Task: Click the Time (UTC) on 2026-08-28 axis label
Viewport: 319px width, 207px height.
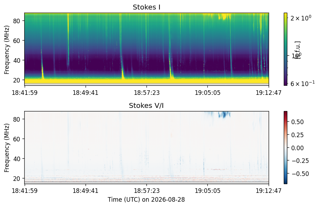Action: click(146, 200)
